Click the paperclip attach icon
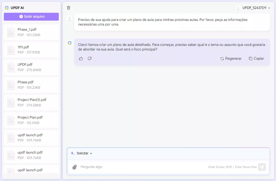 75,167
